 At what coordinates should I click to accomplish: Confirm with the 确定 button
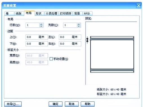coord(55,104)
